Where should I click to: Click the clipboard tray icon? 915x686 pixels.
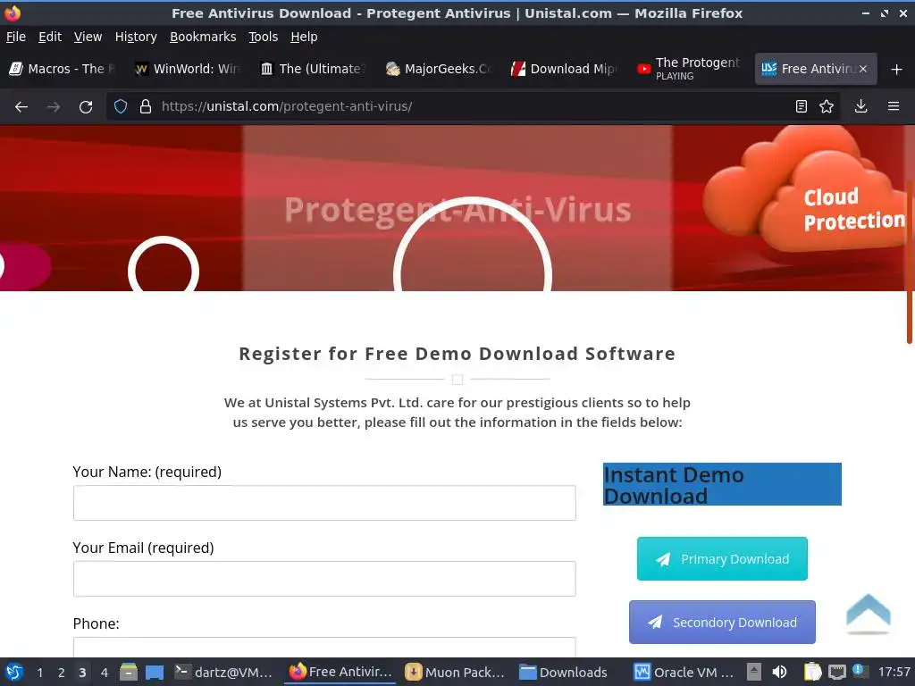(811, 672)
